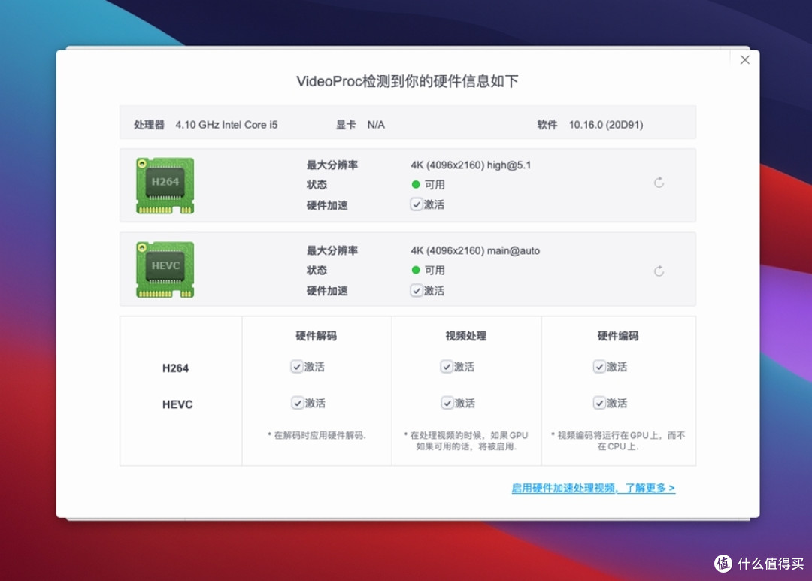812x581 pixels.
Task: Click the H264 chip icon
Action: click(x=165, y=186)
